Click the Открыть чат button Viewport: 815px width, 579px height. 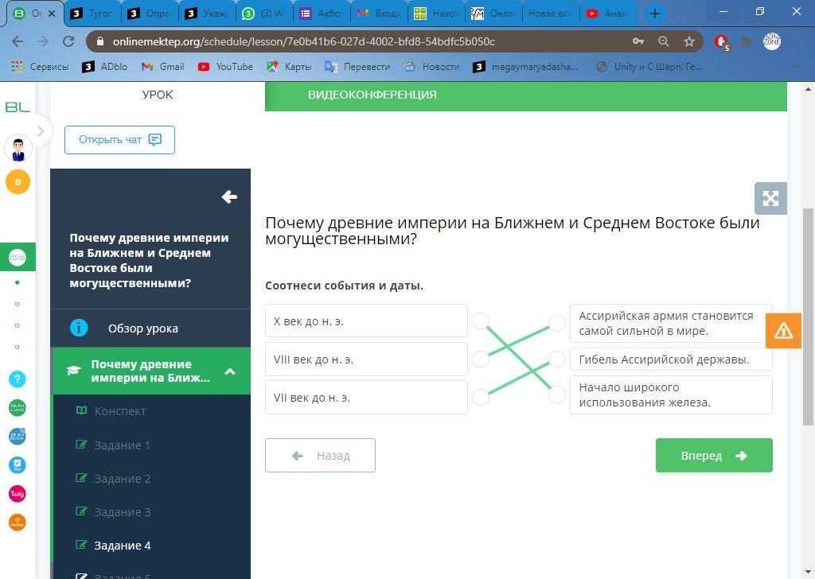(119, 140)
